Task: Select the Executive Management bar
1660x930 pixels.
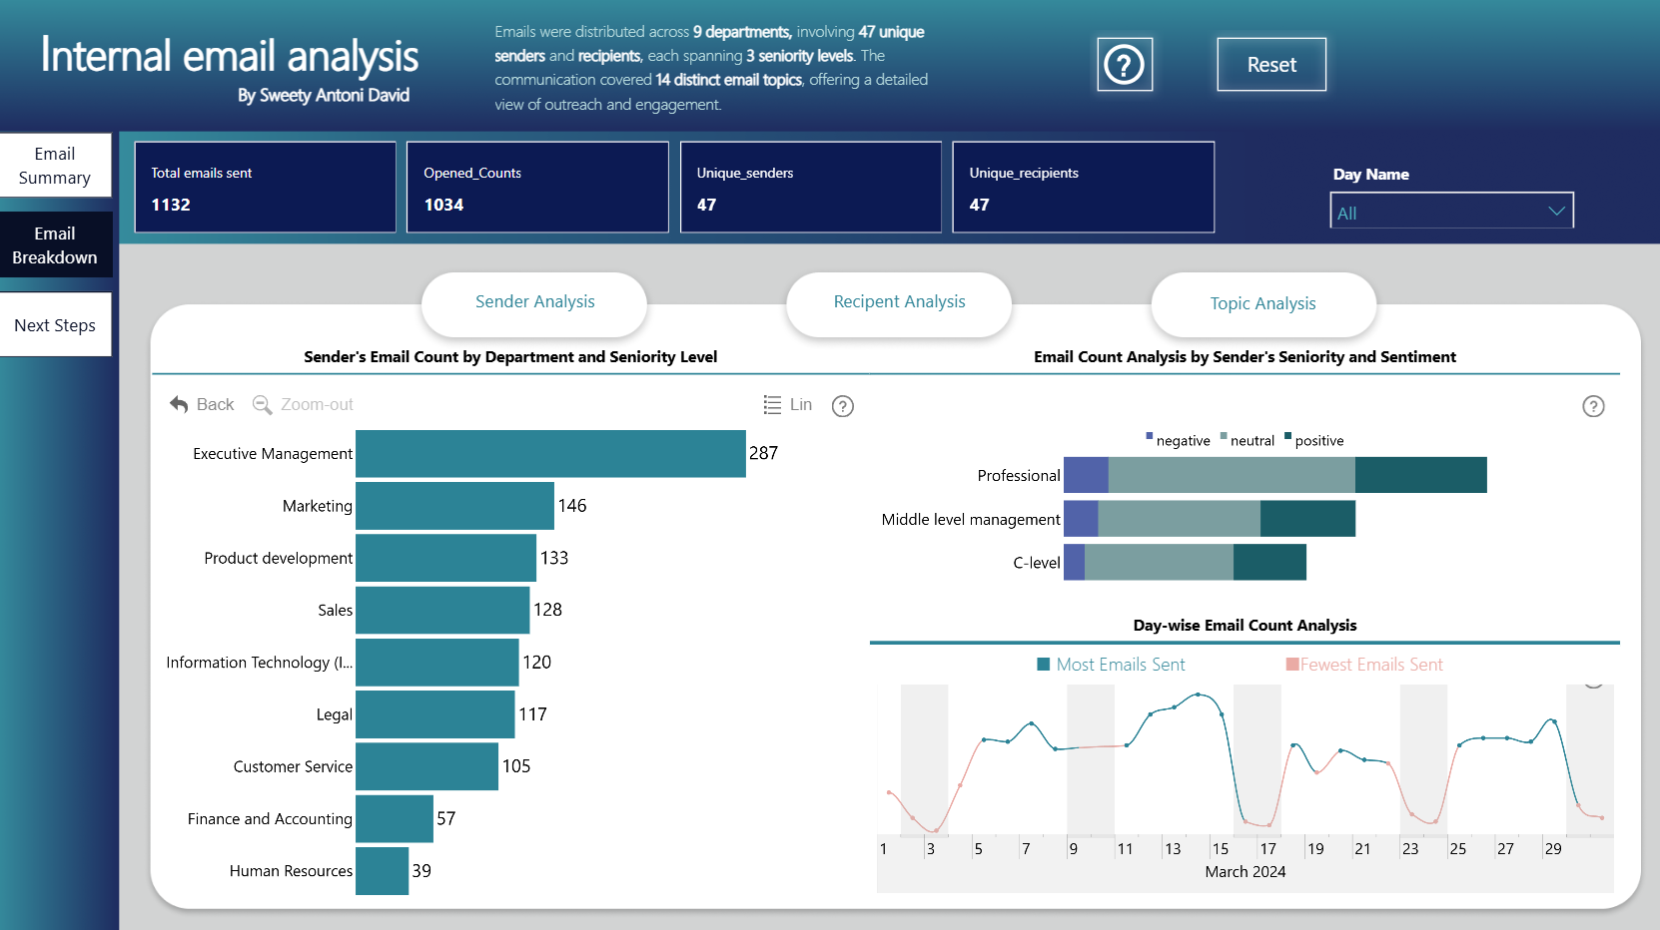Action: tap(550, 454)
